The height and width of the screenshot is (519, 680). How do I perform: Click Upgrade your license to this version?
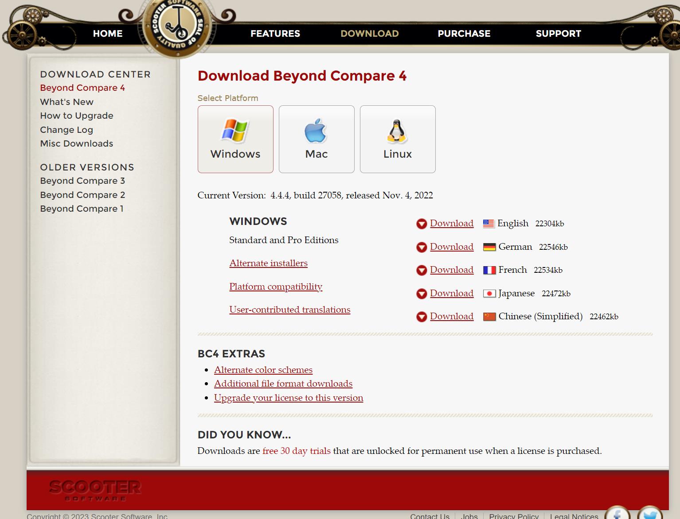pyautogui.click(x=288, y=398)
